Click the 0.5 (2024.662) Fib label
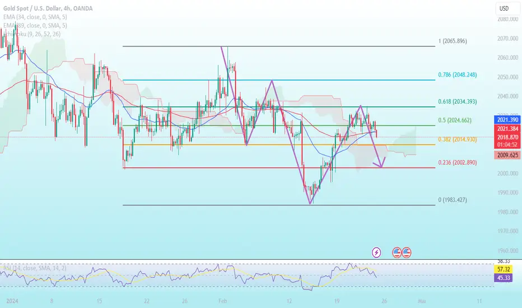The width and height of the screenshot is (522, 308). 455,120
